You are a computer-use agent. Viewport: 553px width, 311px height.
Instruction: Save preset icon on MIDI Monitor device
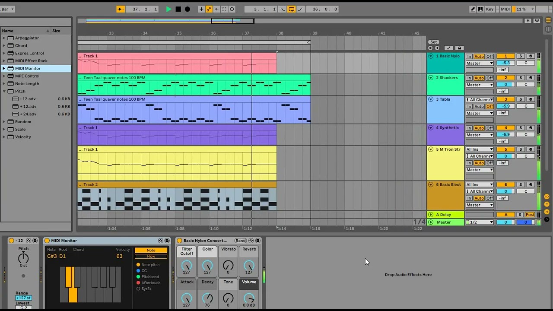click(167, 241)
